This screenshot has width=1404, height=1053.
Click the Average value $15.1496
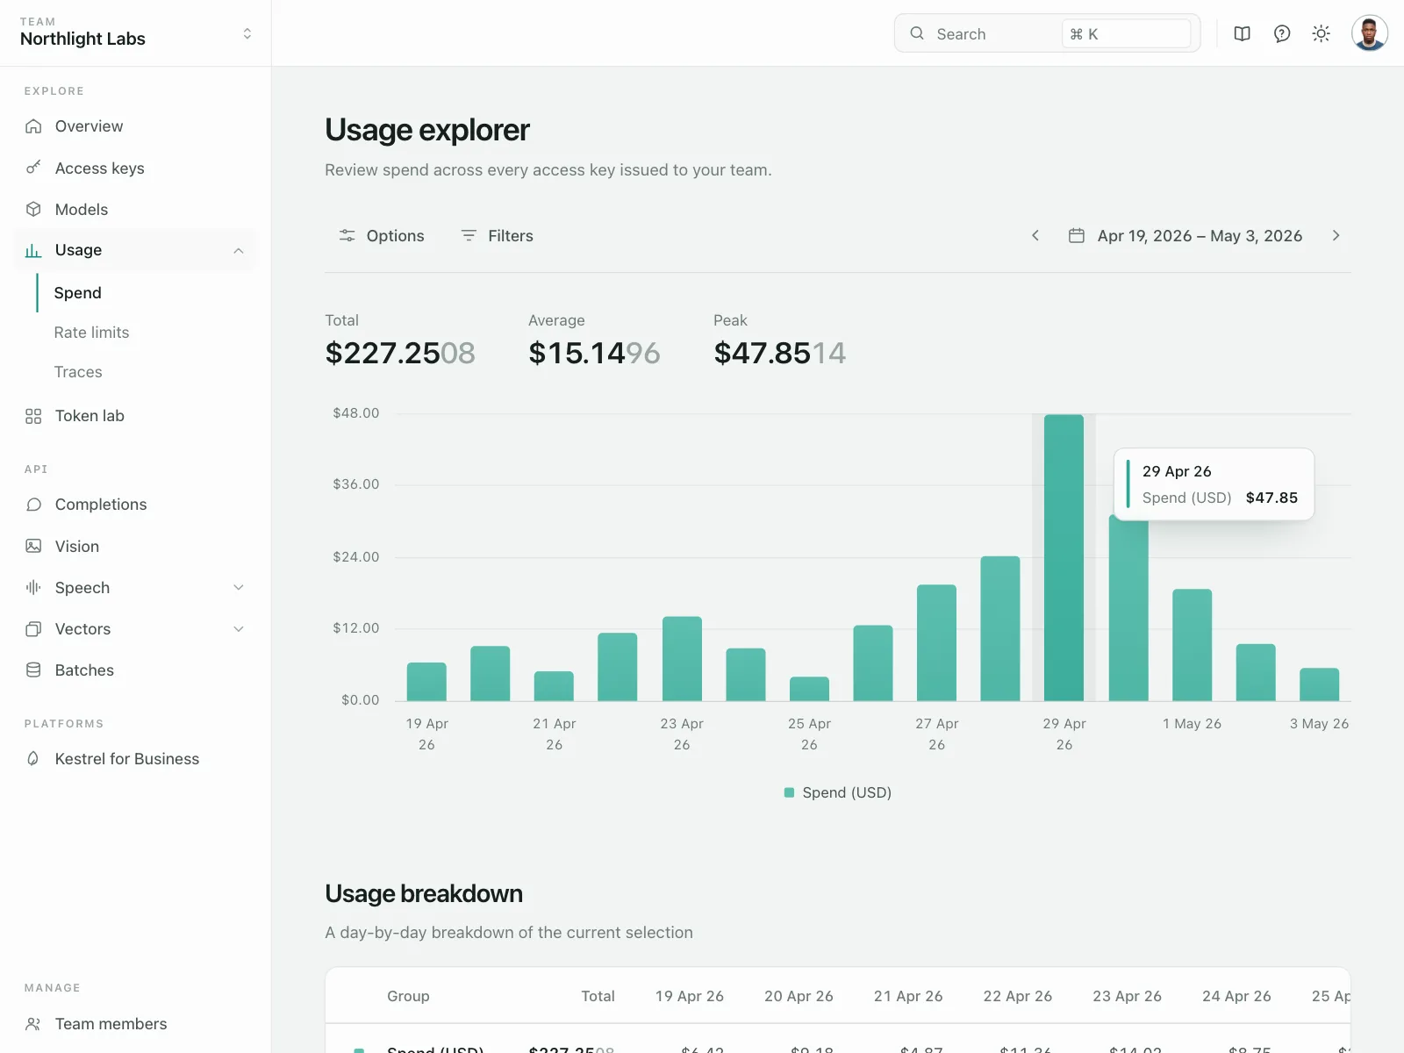[x=594, y=353]
